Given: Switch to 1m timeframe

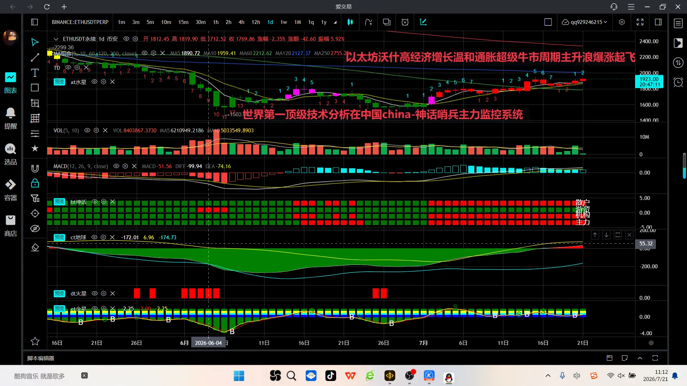Looking at the screenshot, I should point(121,22).
